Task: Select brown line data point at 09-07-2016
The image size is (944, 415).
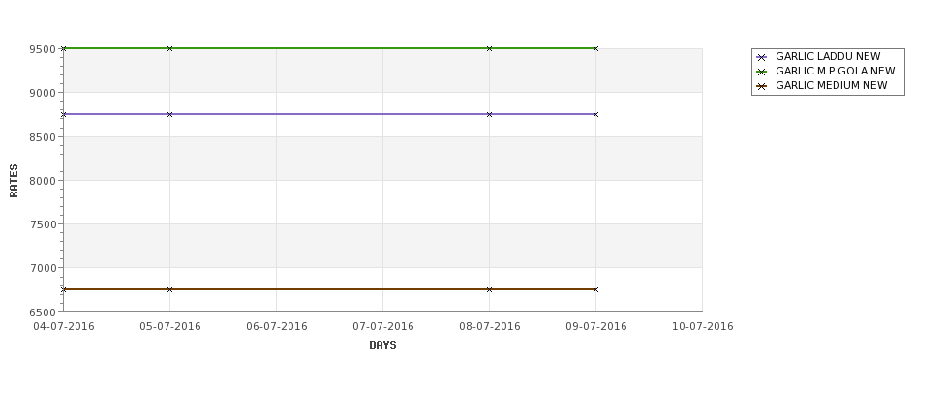Action: pyautogui.click(x=595, y=289)
